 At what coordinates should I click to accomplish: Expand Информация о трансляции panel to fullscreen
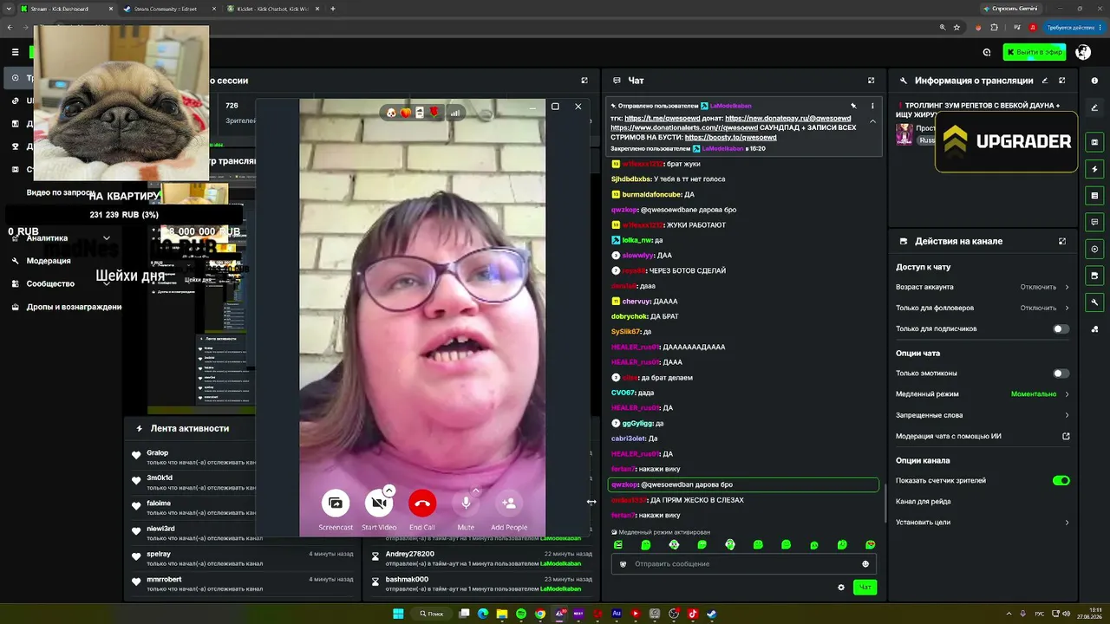click(x=1062, y=81)
